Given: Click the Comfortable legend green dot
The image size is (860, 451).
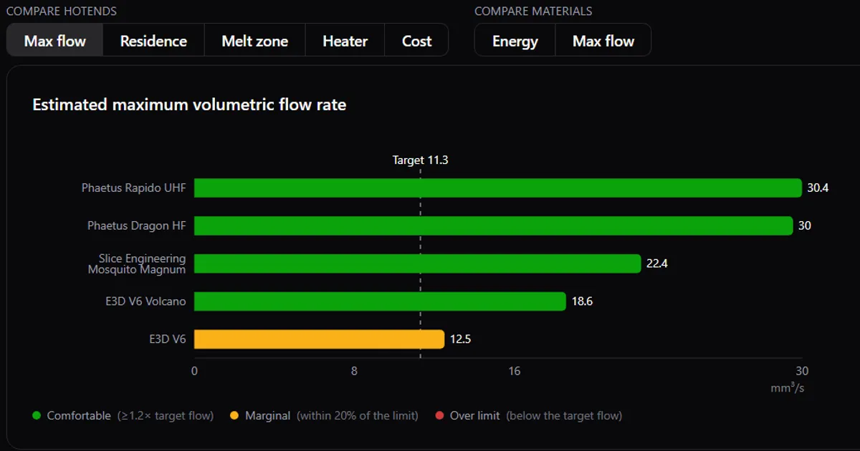Looking at the screenshot, I should pos(37,415).
